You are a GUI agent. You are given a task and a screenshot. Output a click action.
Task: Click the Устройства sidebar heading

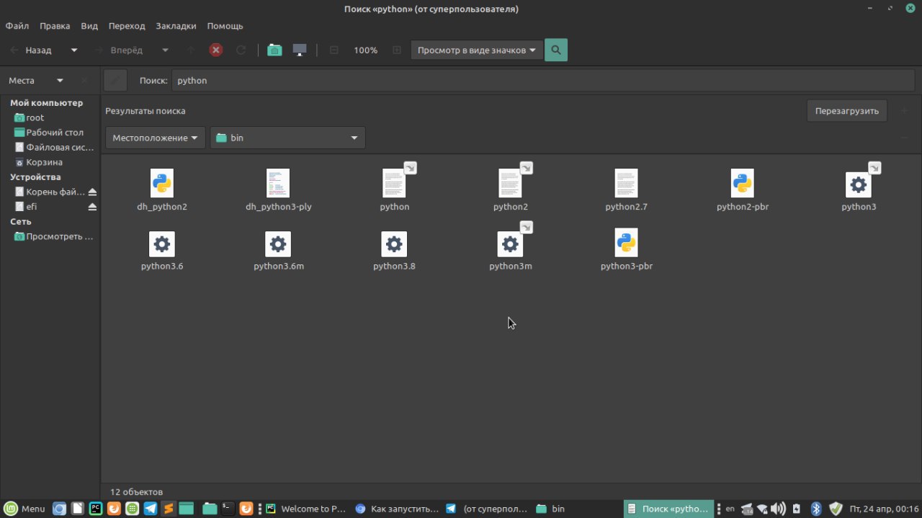[x=35, y=177]
